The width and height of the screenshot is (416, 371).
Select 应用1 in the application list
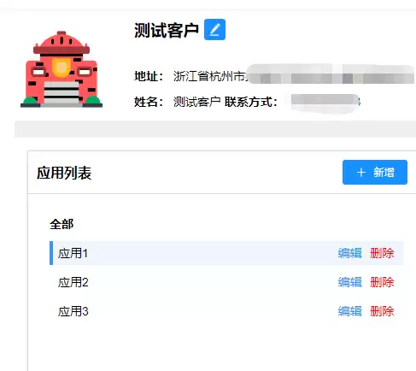[x=226, y=253]
